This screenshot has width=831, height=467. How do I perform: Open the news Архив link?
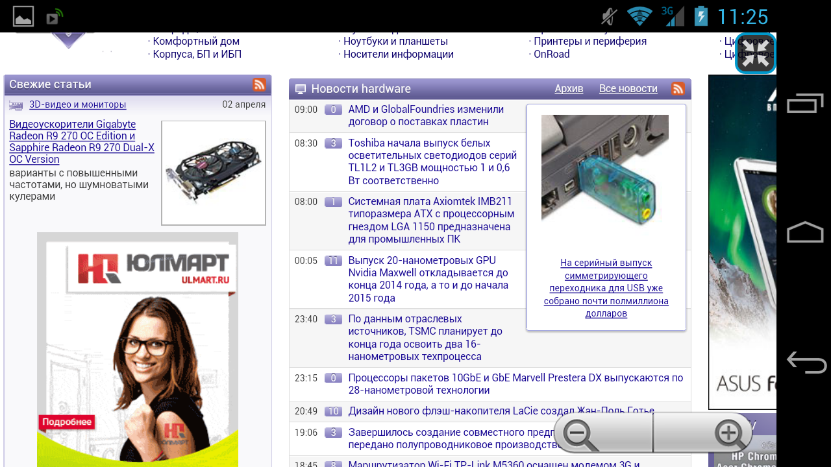click(x=569, y=89)
